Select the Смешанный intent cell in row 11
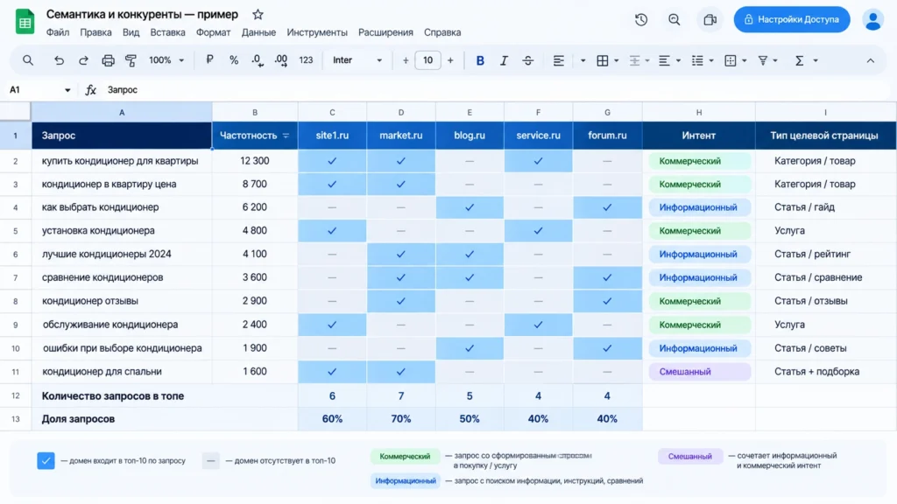The width and height of the screenshot is (897, 504). (698, 371)
